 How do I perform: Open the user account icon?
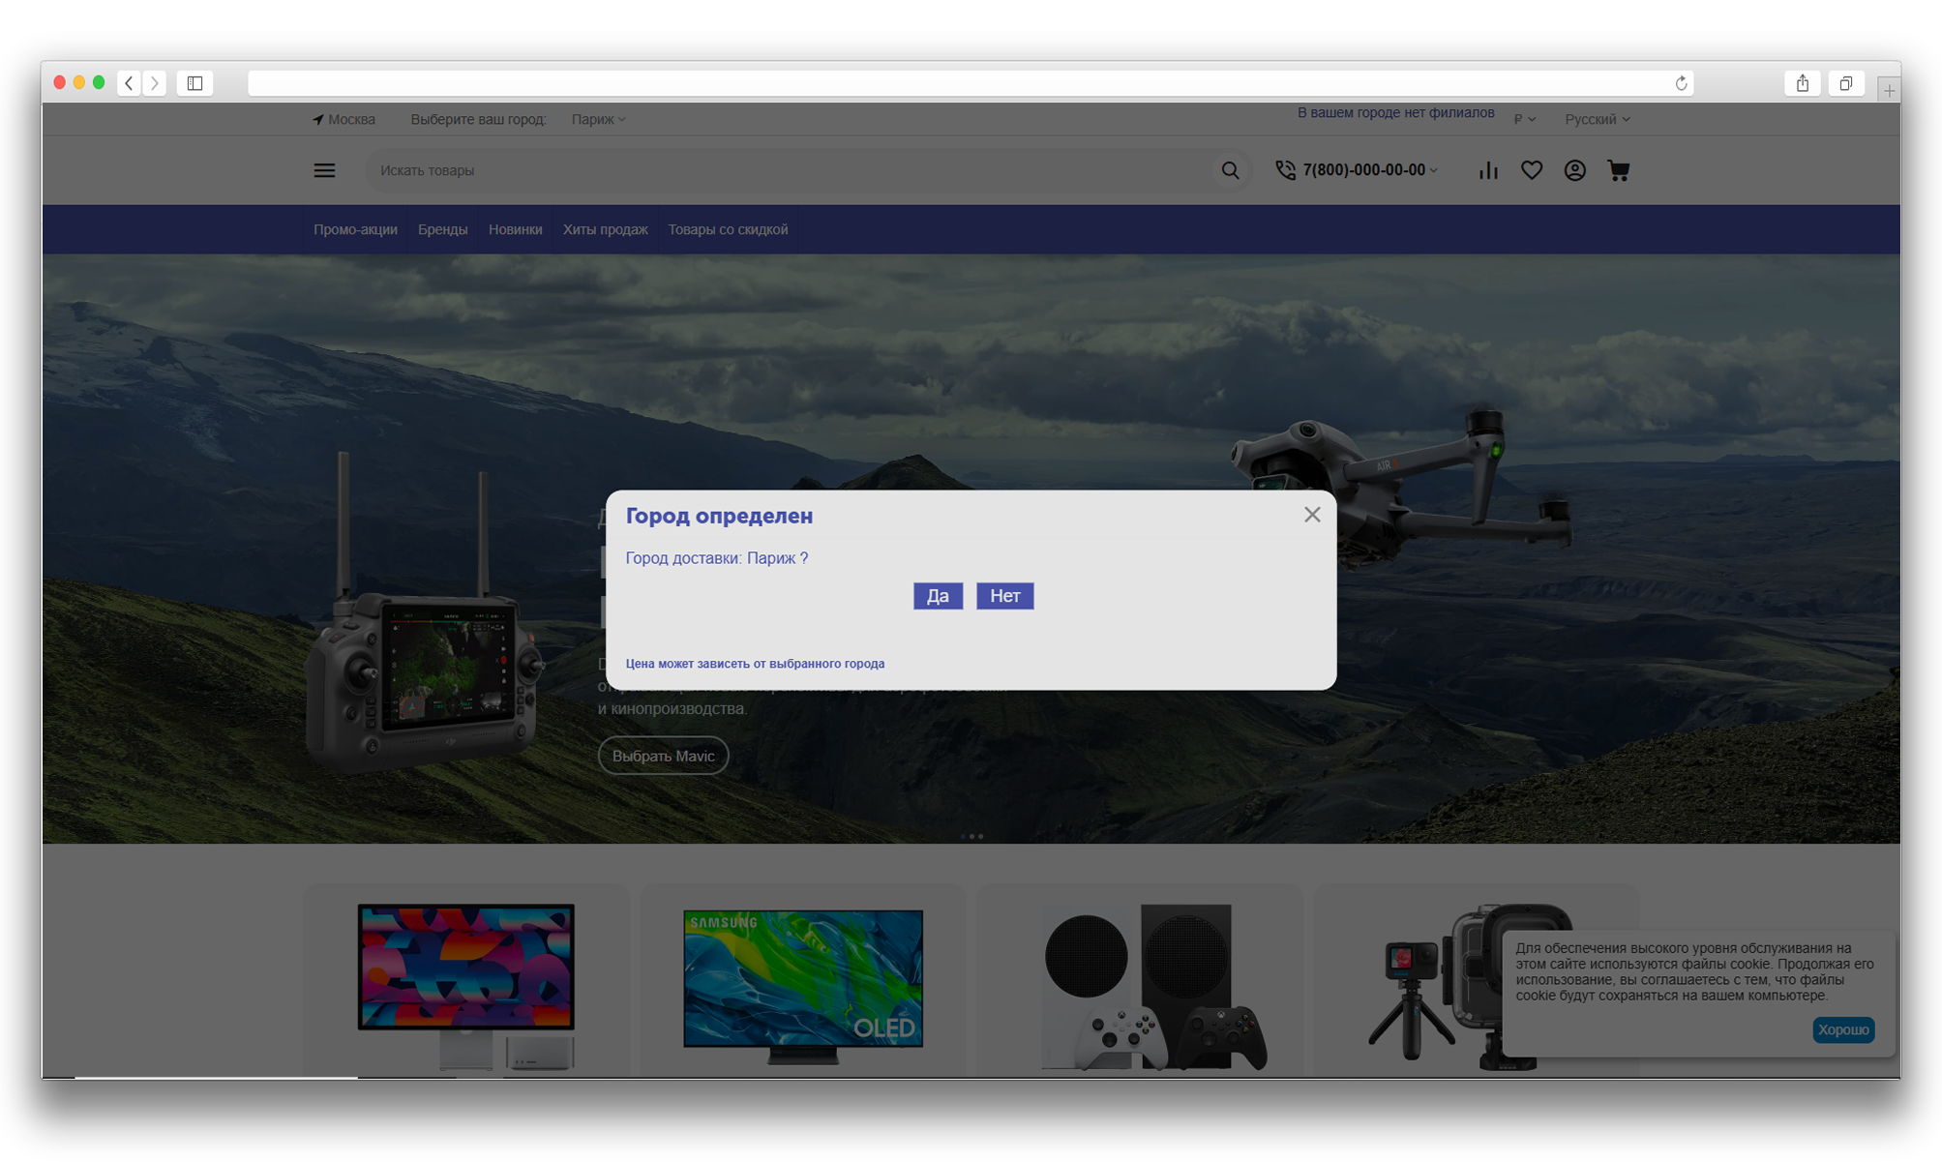tap(1575, 170)
